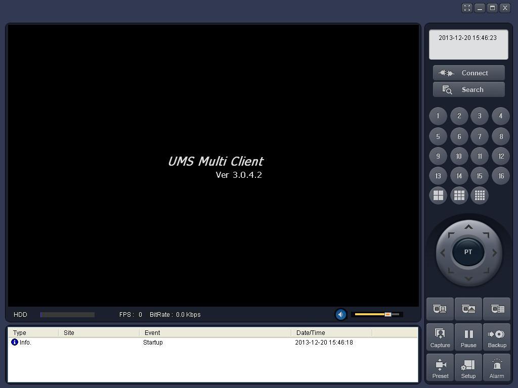Mute the audio speaker
518x388 pixels.
point(340,314)
